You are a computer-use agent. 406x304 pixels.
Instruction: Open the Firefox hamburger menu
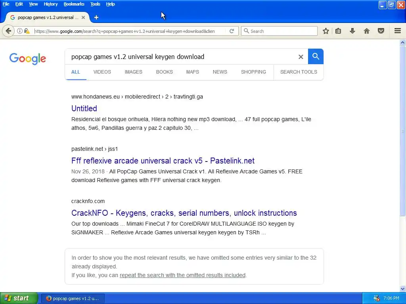[398, 31]
